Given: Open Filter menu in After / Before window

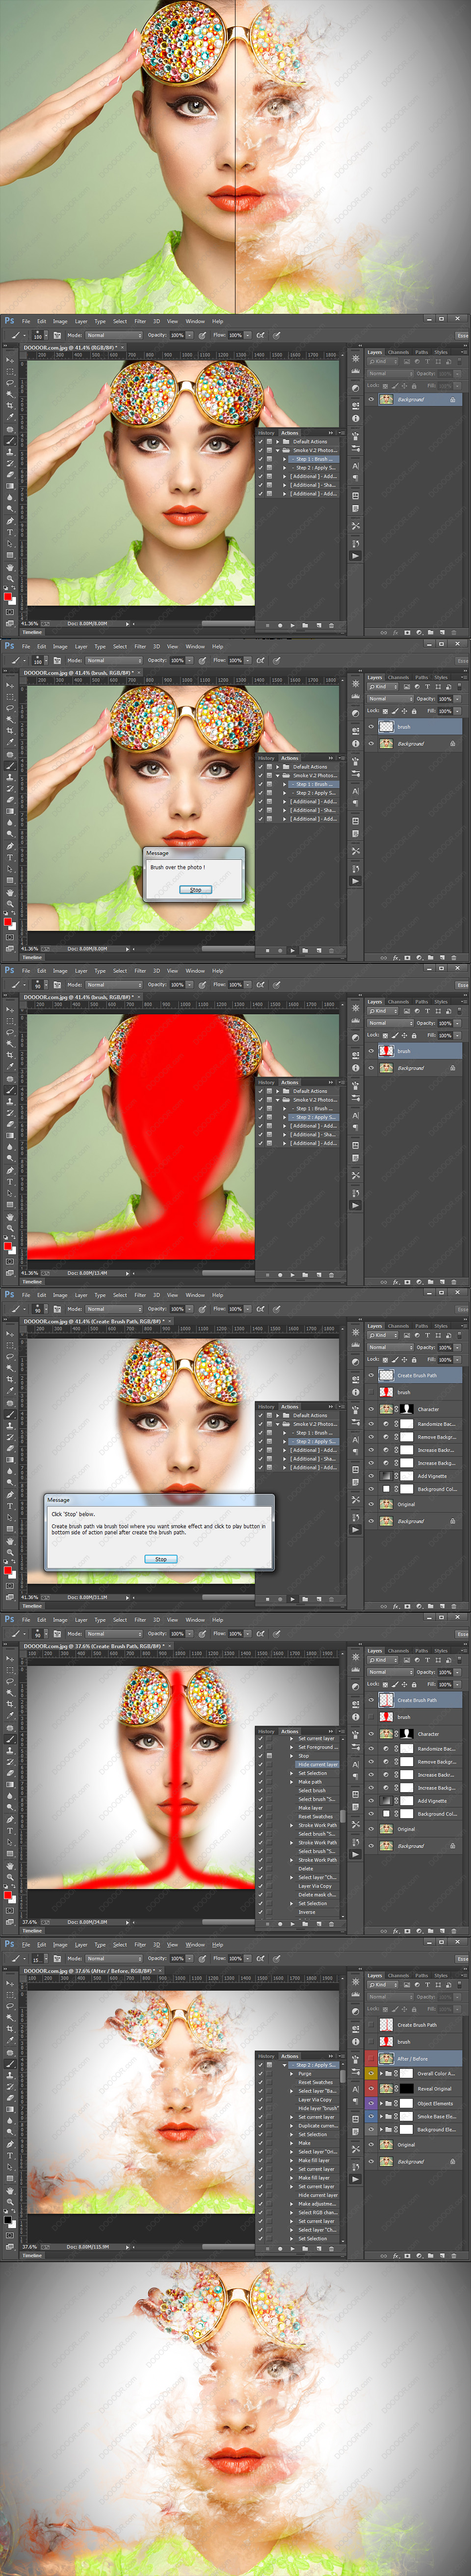Looking at the screenshot, I should [140, 1945].
